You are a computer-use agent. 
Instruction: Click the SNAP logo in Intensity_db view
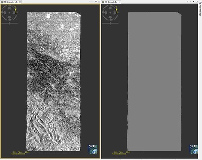(x=93, y=149)
